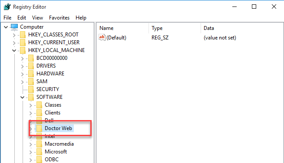Select the HKEY_LOCAL_MACHINE label
This screenshot has height=163, width=284.
(x=56, y=50)
